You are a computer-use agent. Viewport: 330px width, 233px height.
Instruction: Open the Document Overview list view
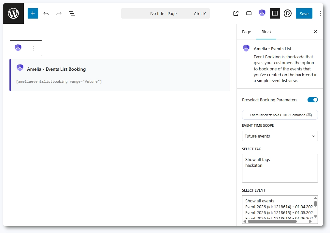[72, 14]
